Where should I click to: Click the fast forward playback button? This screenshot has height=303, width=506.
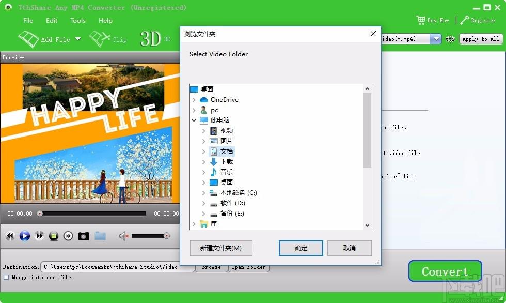(x=39, y=236)
